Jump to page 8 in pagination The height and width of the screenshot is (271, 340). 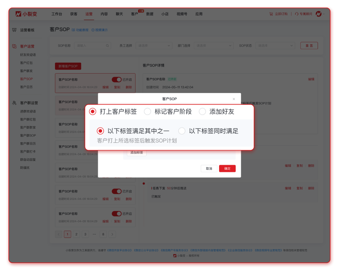pos(103,234)
